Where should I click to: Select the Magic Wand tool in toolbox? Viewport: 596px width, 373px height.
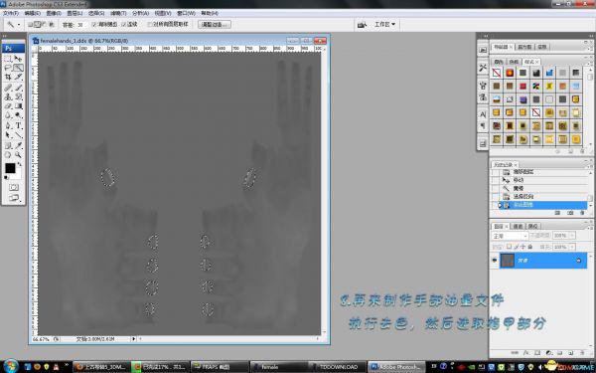click(x=18, y=68)
